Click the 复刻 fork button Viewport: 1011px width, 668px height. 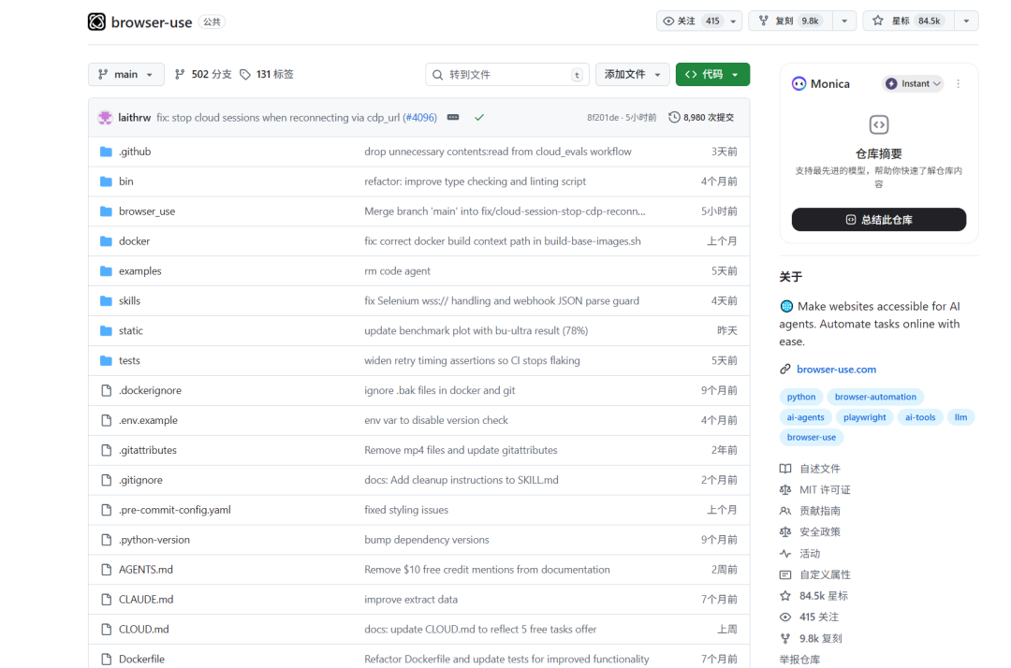[790, 22]
